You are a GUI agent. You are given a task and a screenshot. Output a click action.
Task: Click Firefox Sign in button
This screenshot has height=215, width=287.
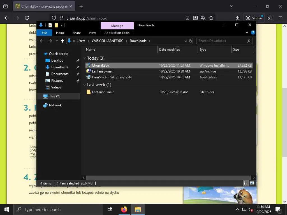(254, 18)
